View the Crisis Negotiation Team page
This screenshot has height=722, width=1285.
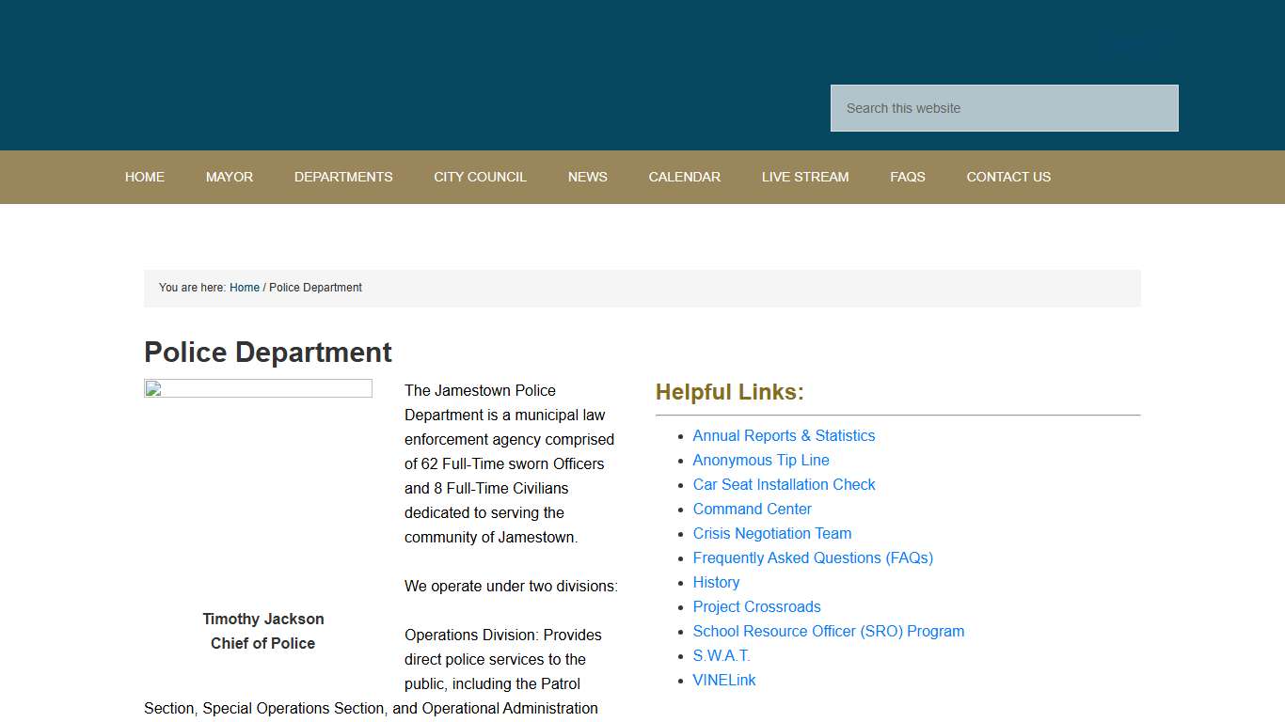[771, 533]
